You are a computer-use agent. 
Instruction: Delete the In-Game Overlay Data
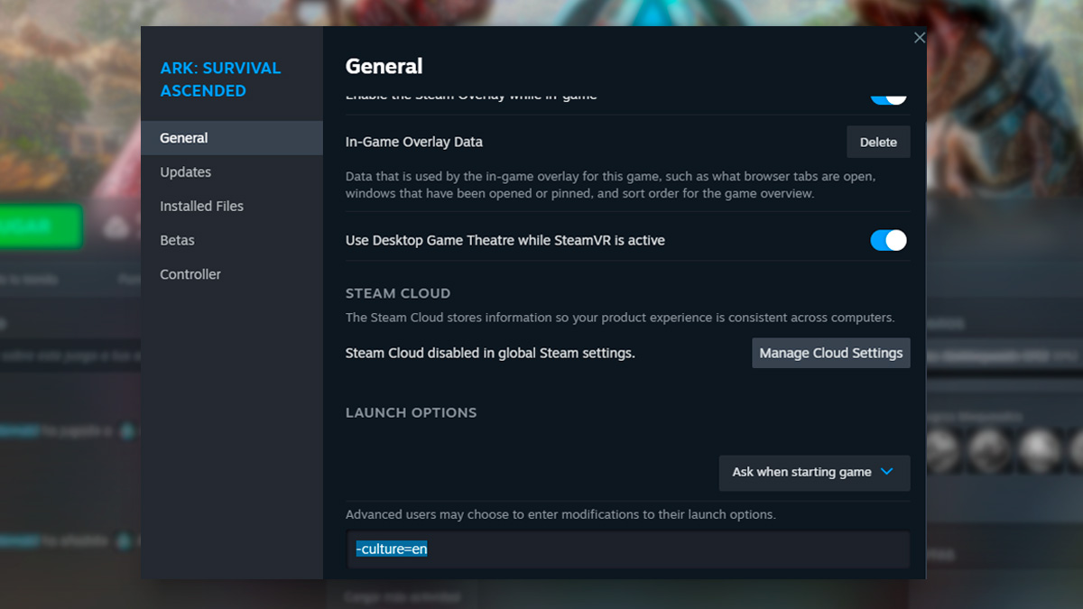click(878, 142)
